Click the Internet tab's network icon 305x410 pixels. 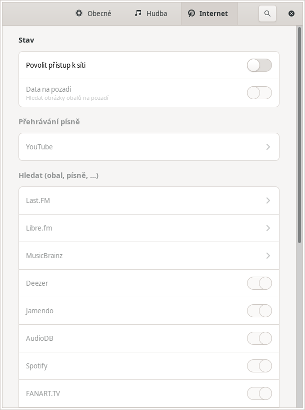pyautogui.click(x=191, y=14)
